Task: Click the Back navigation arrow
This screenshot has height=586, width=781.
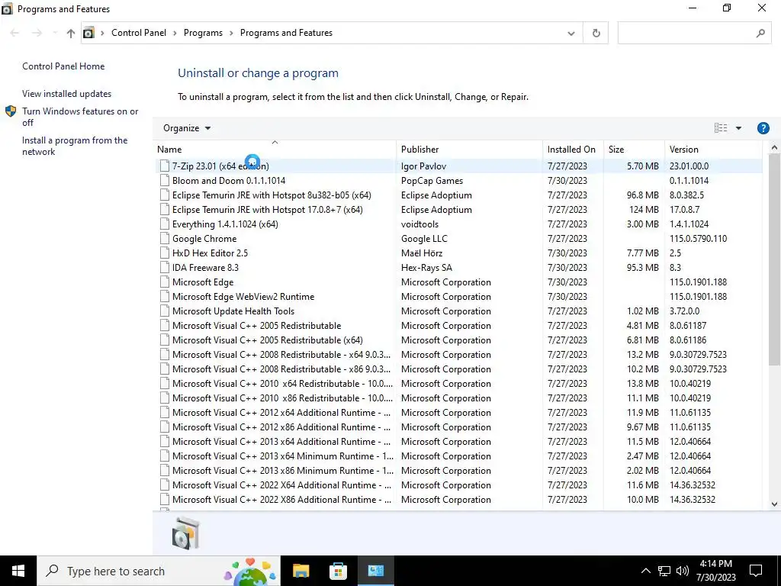Action: point(14,33)
